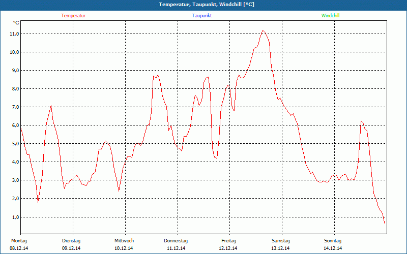Click the 11.12.14 date label
The width and height of the screenshot is (407, 254).
[x=176, y=248]
